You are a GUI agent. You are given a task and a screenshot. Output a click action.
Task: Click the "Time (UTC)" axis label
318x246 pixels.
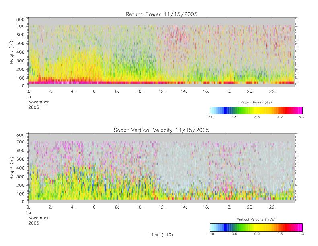162,234
